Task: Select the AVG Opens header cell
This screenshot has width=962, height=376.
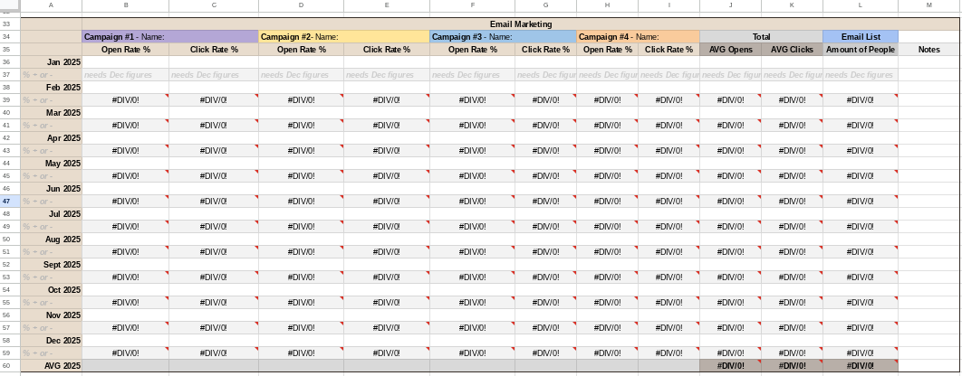Action: point(731,50)
